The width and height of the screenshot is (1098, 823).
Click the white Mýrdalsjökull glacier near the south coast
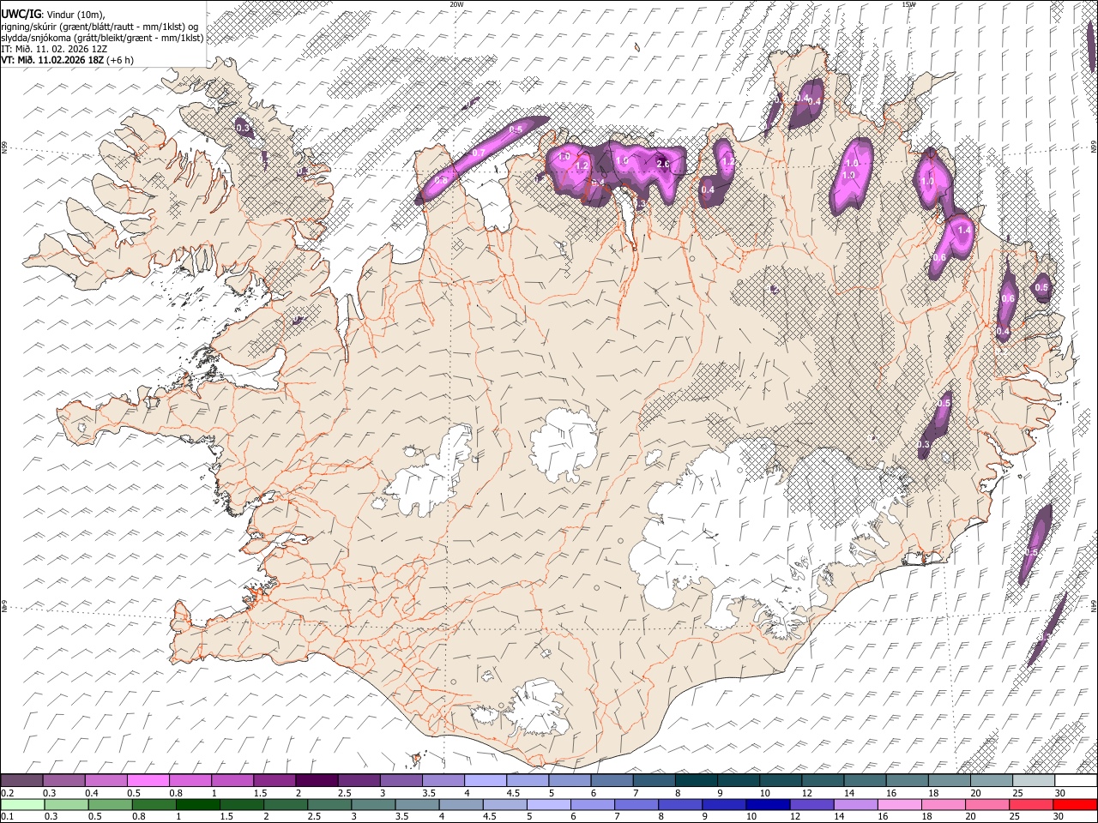pyautogui.click(x=536, y=707)
